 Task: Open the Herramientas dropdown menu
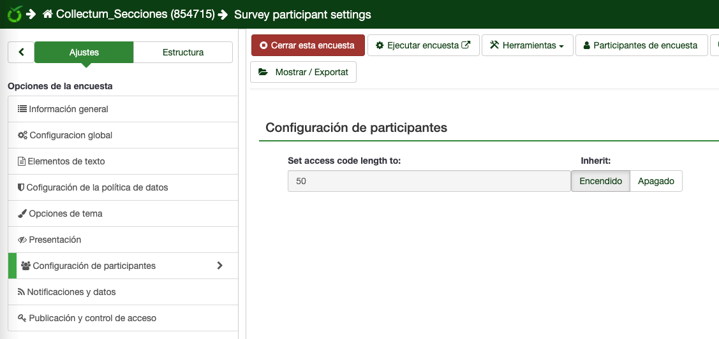click(x=527, y=46)
